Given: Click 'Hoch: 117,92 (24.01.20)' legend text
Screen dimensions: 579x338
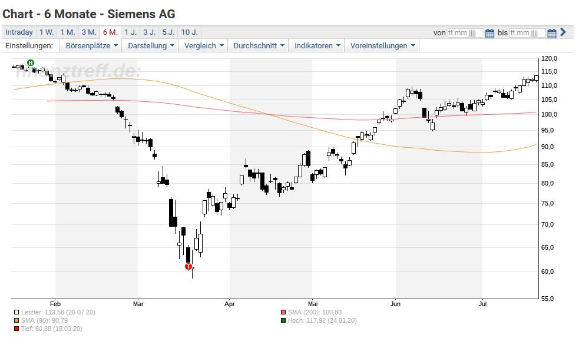Looking at the screenshot, I should pos(322,320).
